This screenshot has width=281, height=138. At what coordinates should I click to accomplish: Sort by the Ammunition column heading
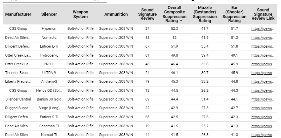click(116, 14)
